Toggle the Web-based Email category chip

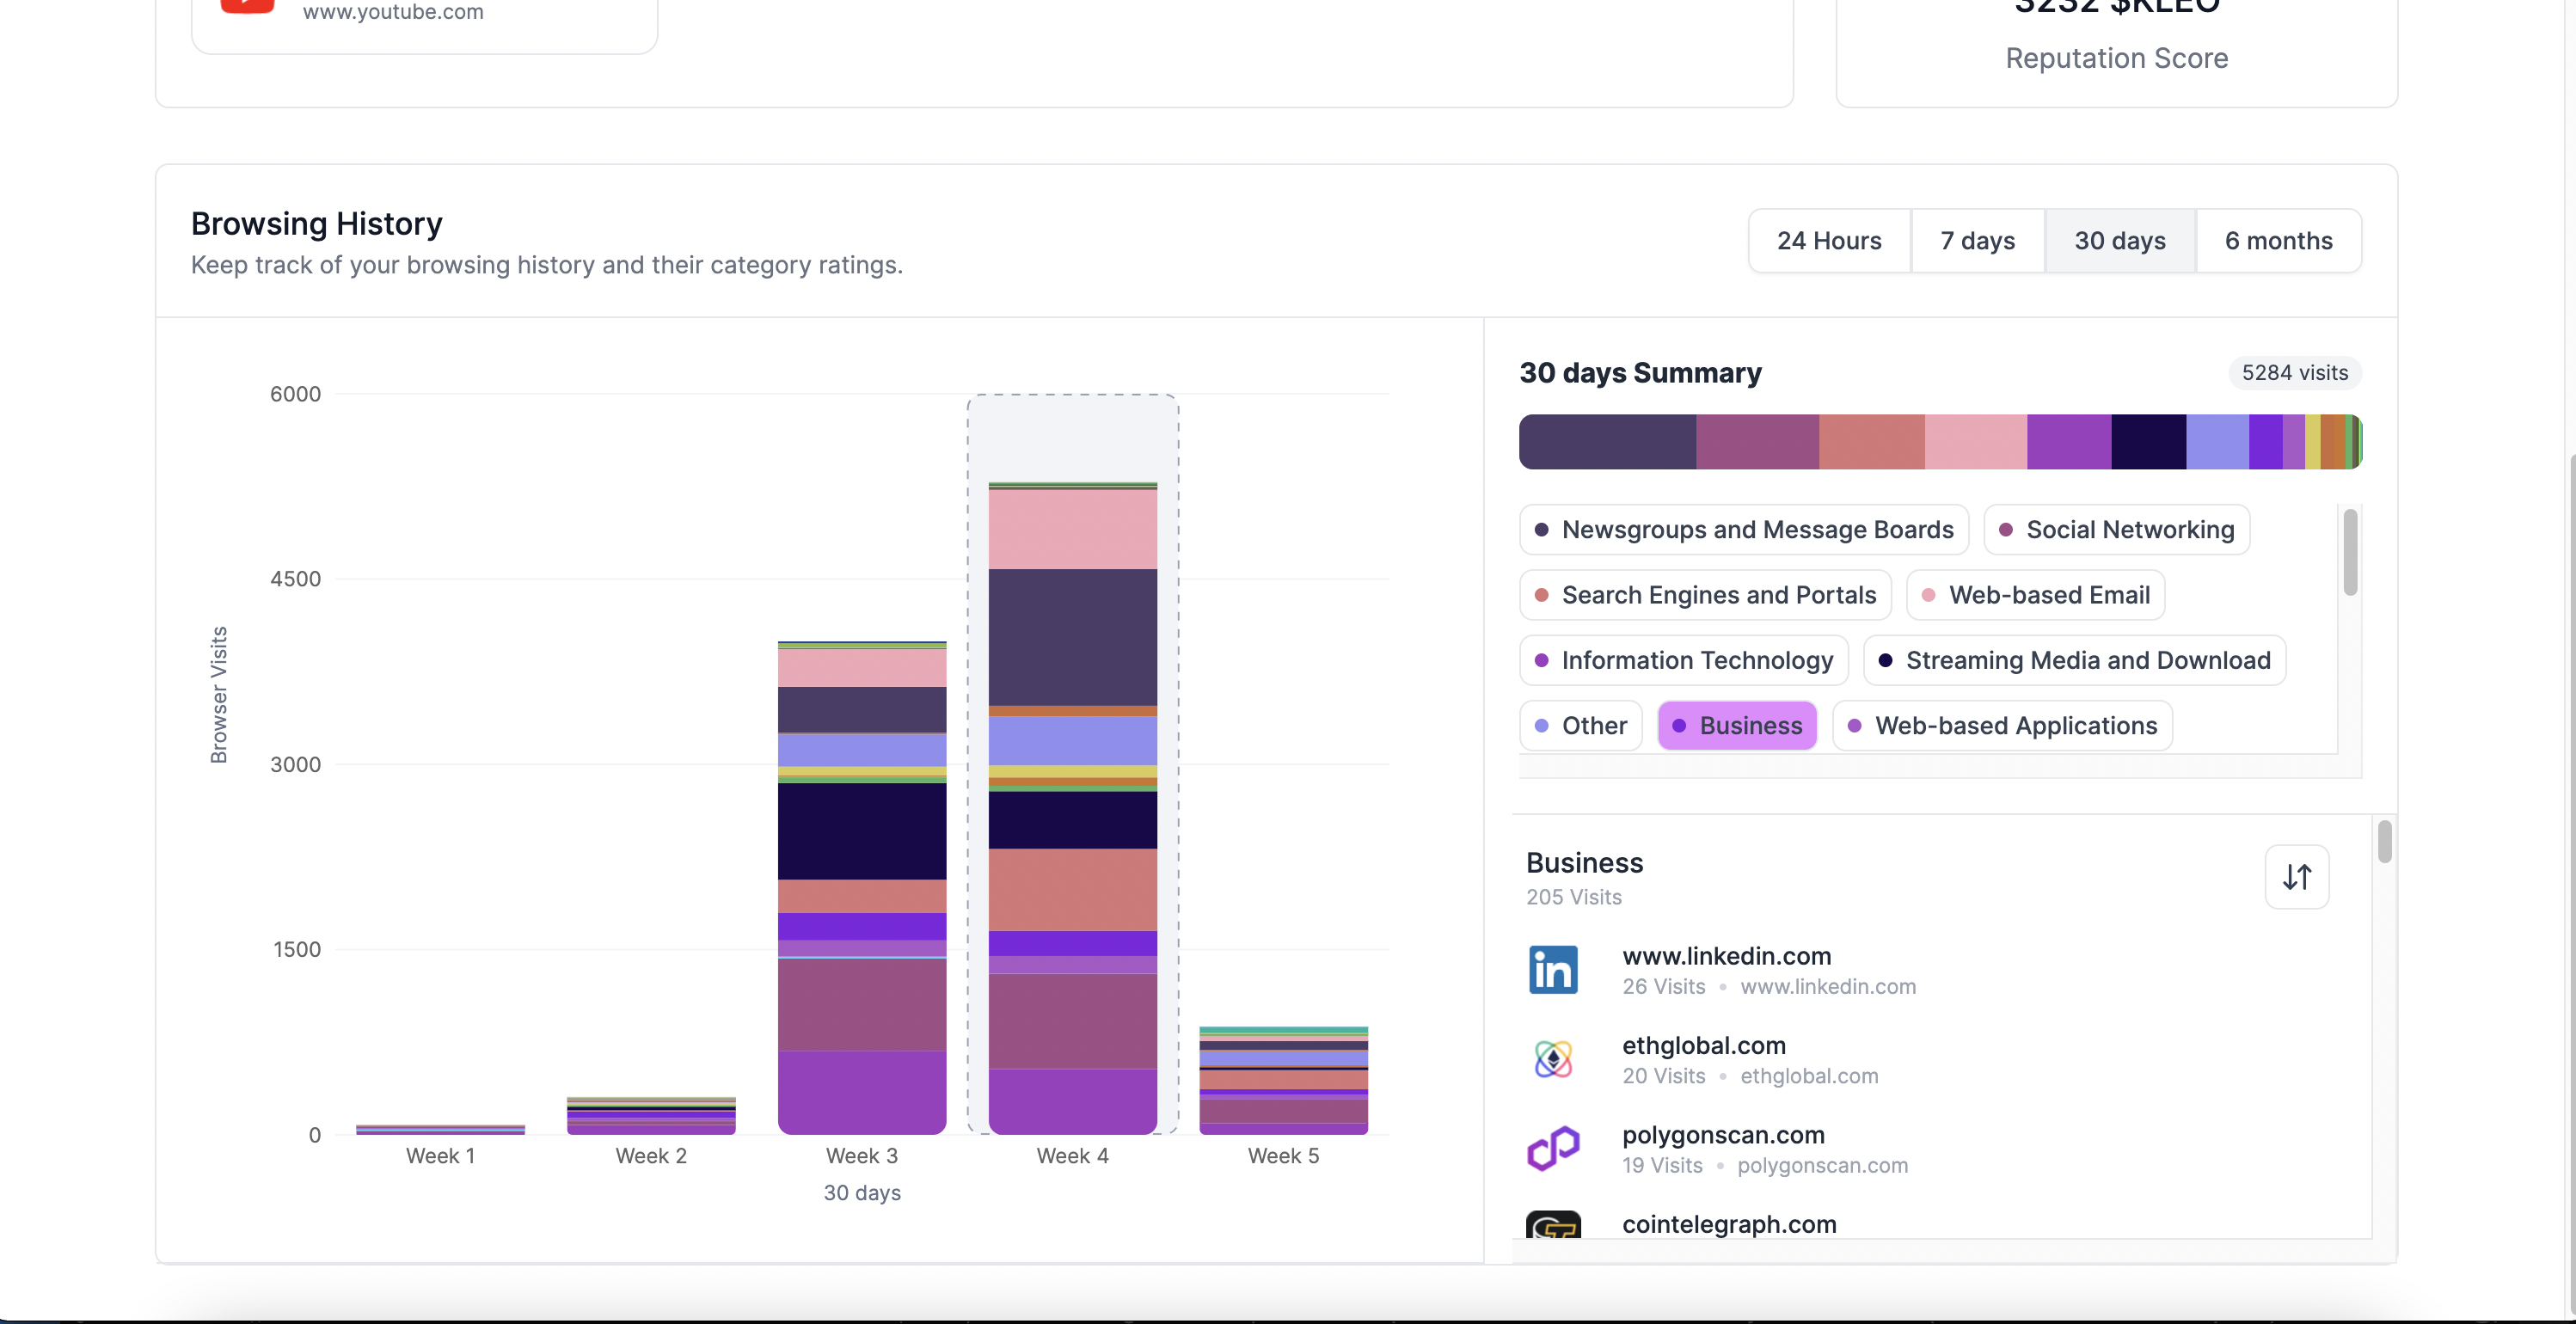click(x=2035, y=595)
